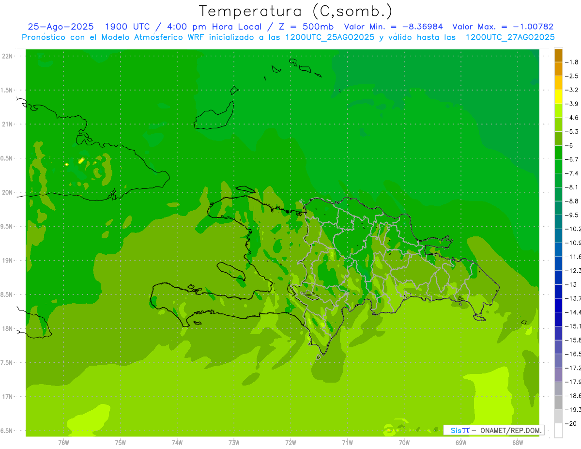Click the '68W' longitude label
This screenshot has width=581, height=449.
(518, 443)
